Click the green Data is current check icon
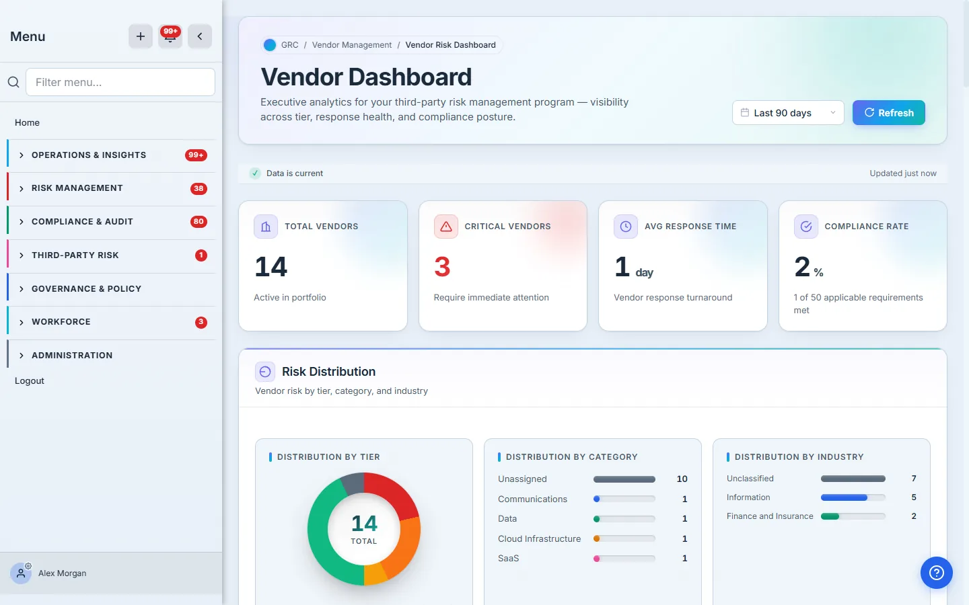Image resolution: width=969 pixels, height=605 pixels. [255, 173]
